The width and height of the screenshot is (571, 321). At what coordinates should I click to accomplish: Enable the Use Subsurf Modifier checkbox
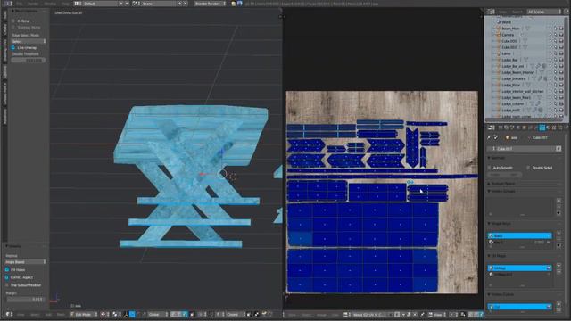click(7, 285)
